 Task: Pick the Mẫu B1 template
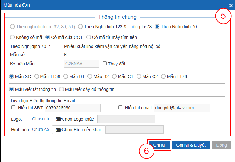65,76
